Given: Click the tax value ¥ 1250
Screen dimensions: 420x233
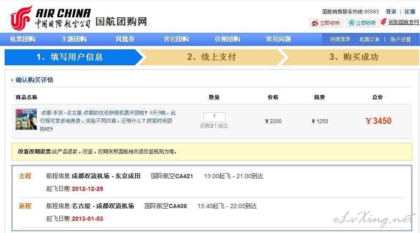Looking at the screenshot, I should coord(320,121).
